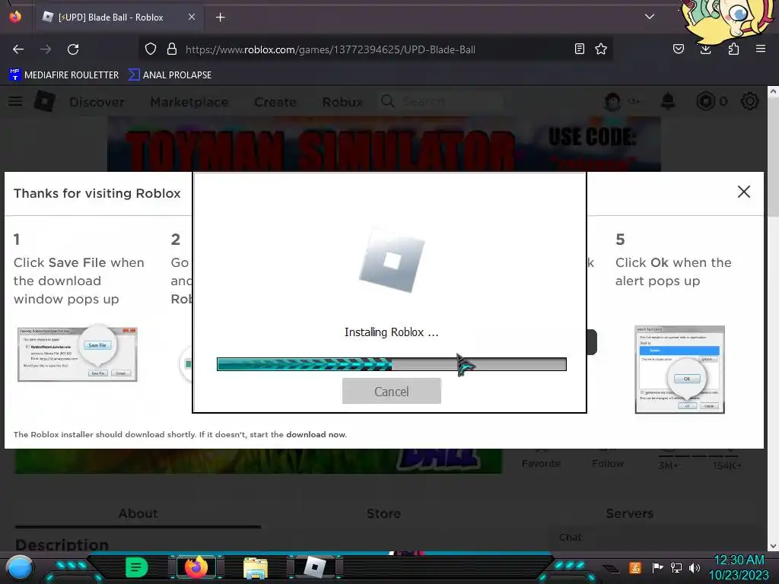
Task: Open the Pocket save icon
Action: pos(679,49)
